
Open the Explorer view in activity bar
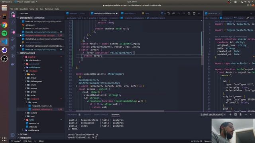pyautogui.click(x=13, y=14)
